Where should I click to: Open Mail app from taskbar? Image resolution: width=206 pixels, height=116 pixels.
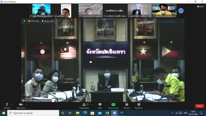100,113
